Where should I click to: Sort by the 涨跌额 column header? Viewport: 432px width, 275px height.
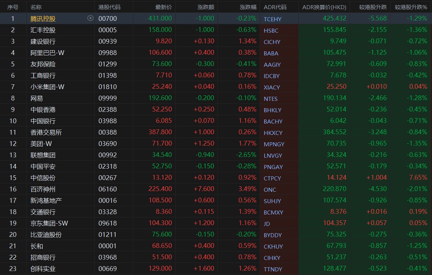206,7
